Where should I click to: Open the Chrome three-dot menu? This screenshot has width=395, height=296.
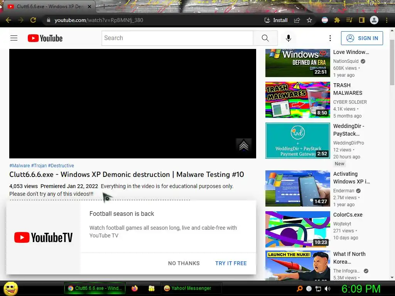[387, 20]
